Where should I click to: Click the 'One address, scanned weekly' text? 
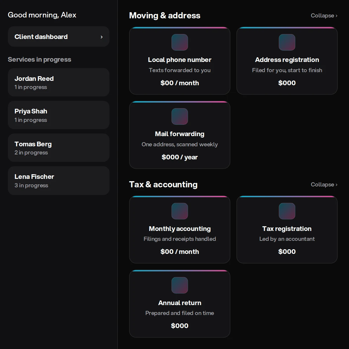point(180,144)
